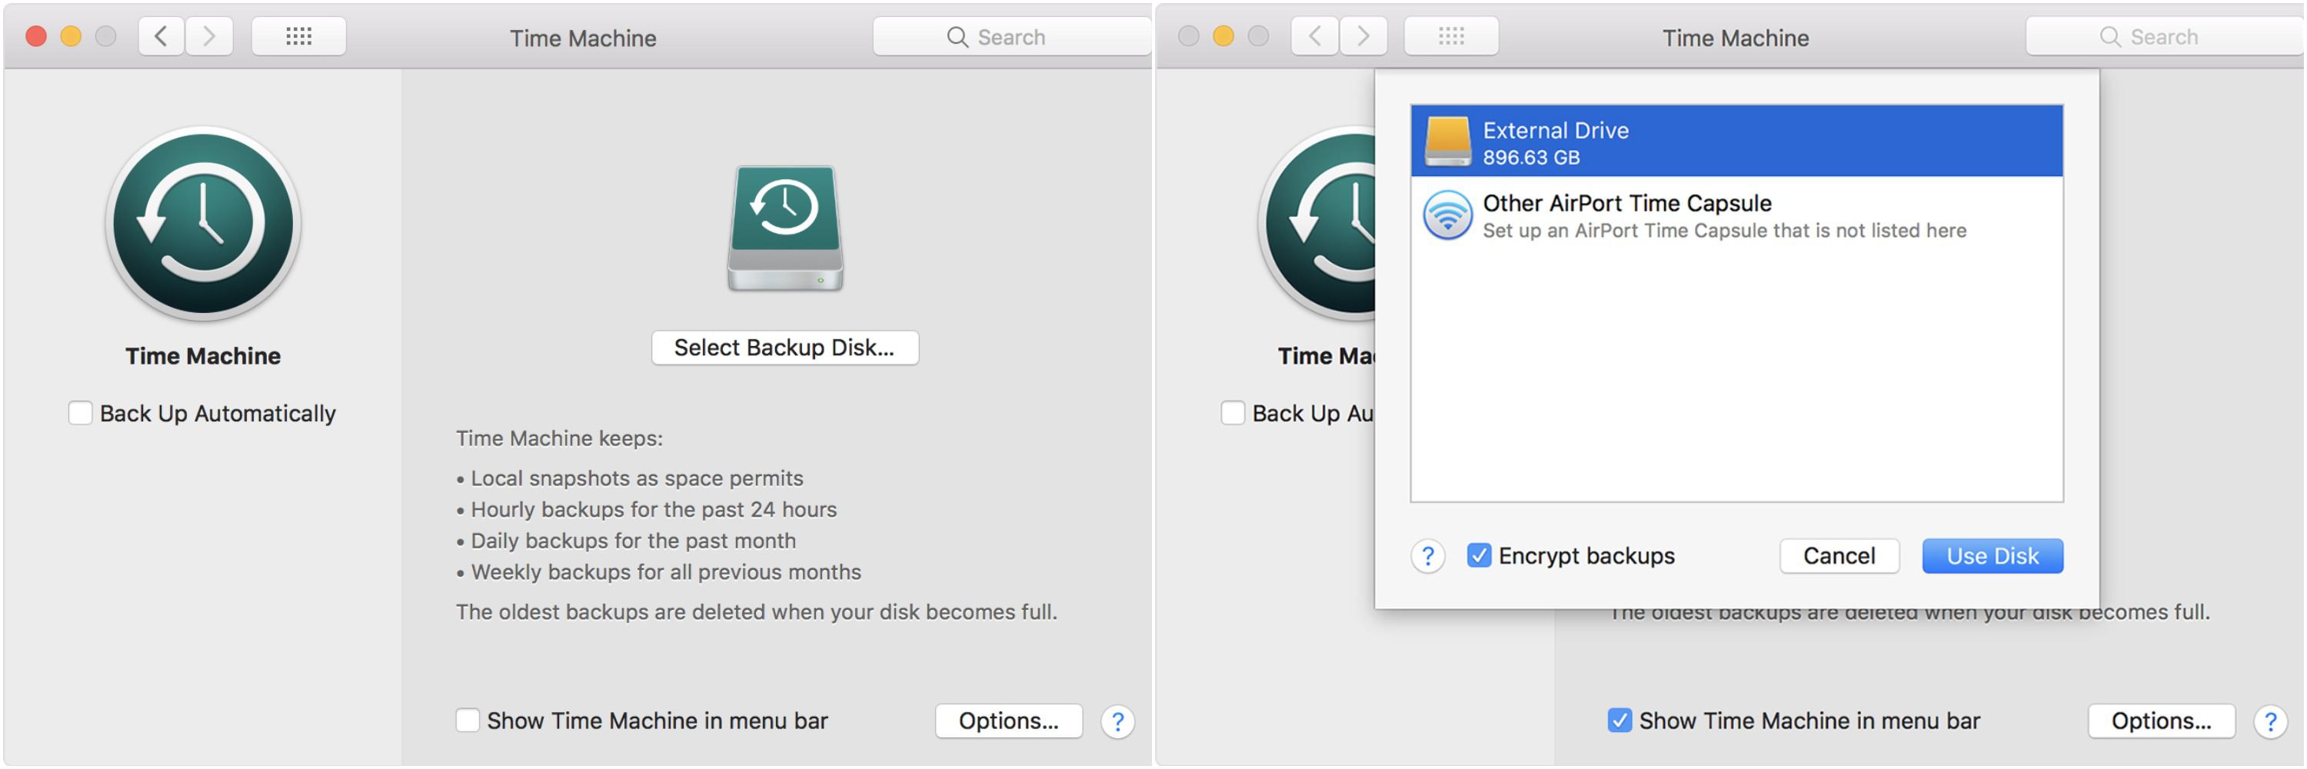Click the right window 'Time Machine' title

point(1736,38)
